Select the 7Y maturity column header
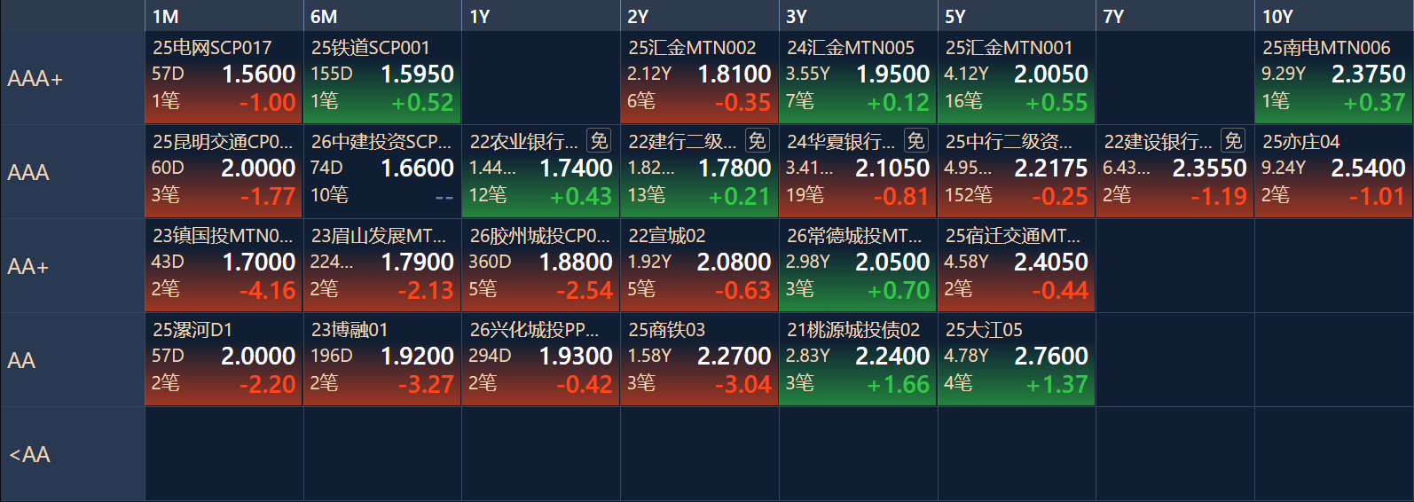Screen dimensions: 1414x502 (x=1175, y=16)
